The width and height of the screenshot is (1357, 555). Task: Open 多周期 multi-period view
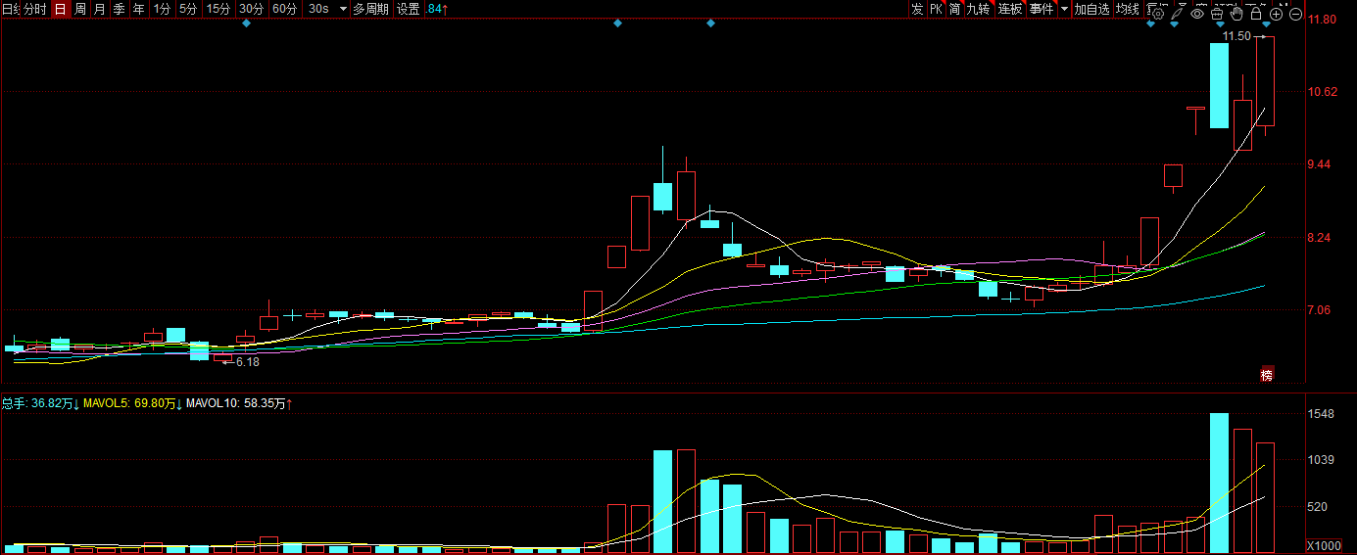370,9
